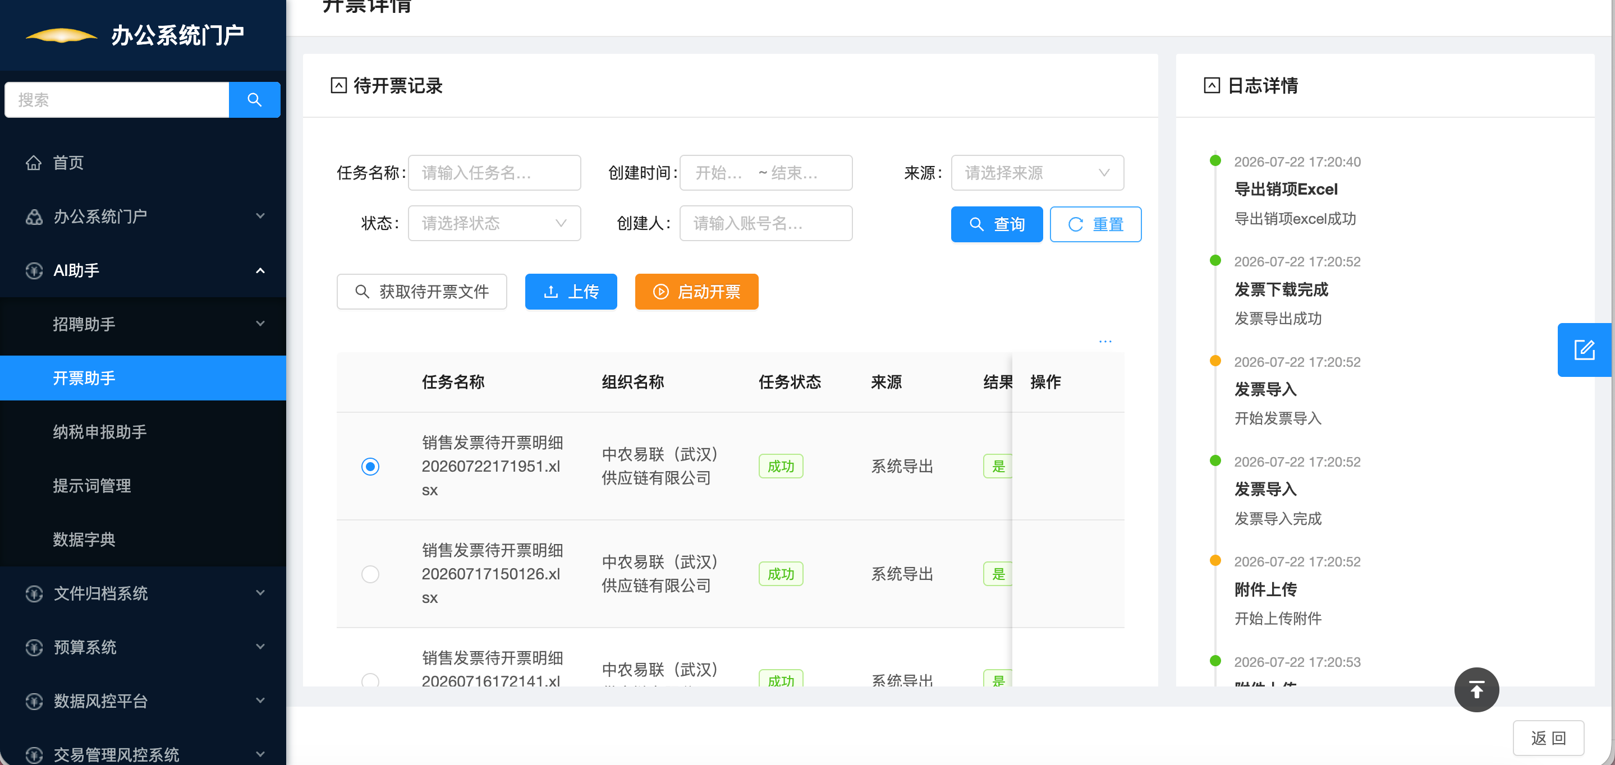Click the 2026-07-22 17:20:40 log timestamp
Screen dimensions: 1615x765
tap(1297, 162)
